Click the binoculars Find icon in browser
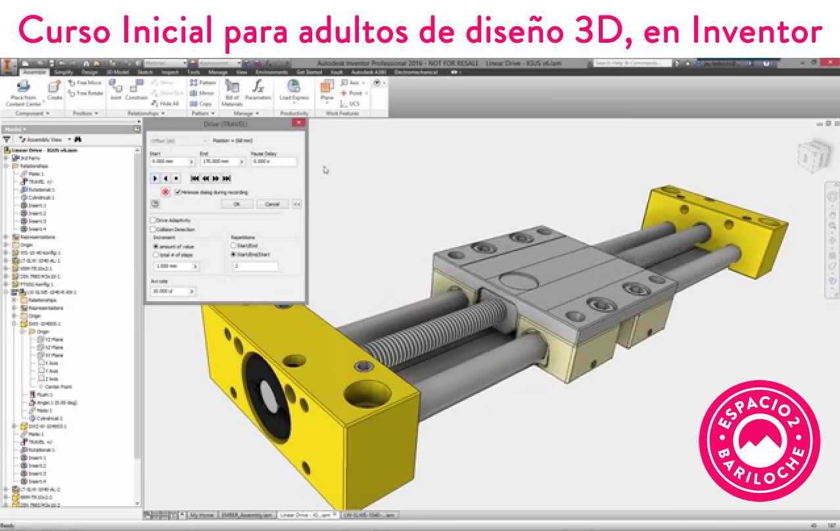 (x=78, y=139)
